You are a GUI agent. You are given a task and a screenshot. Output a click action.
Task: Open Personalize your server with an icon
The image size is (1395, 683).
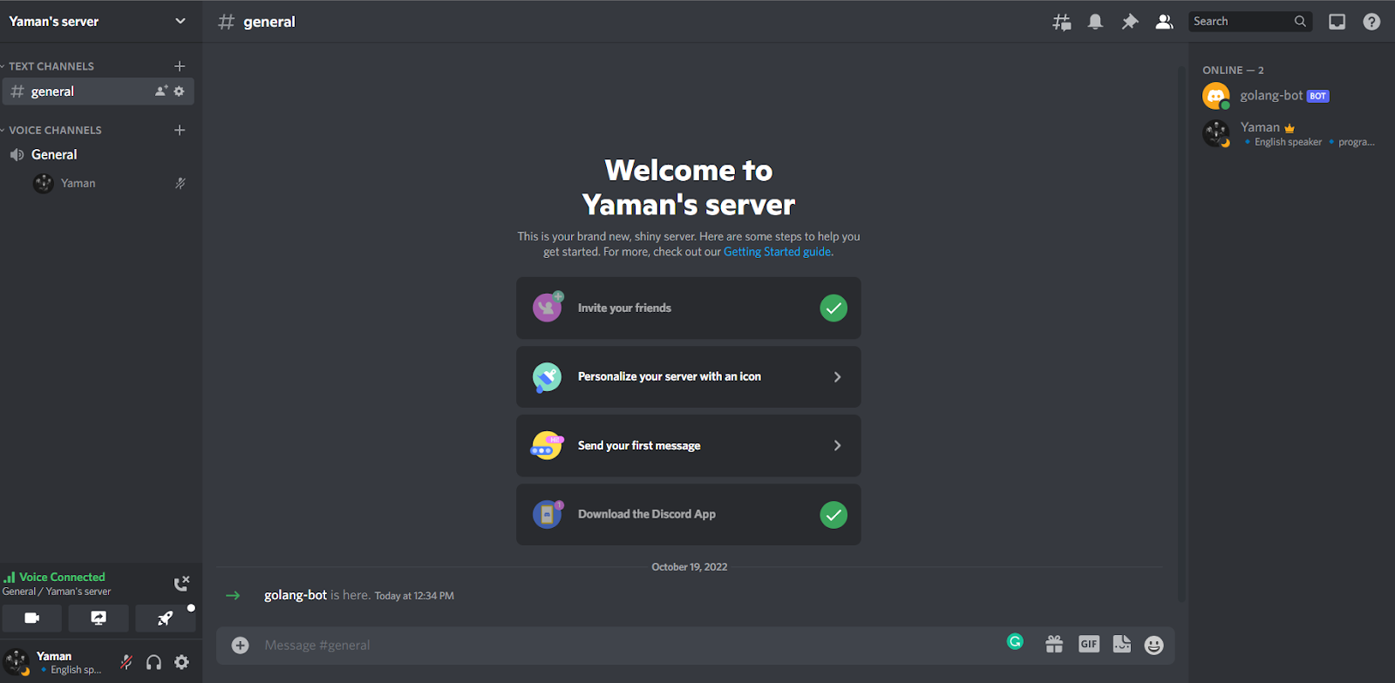pyautogui.click(x=689, y=376)
